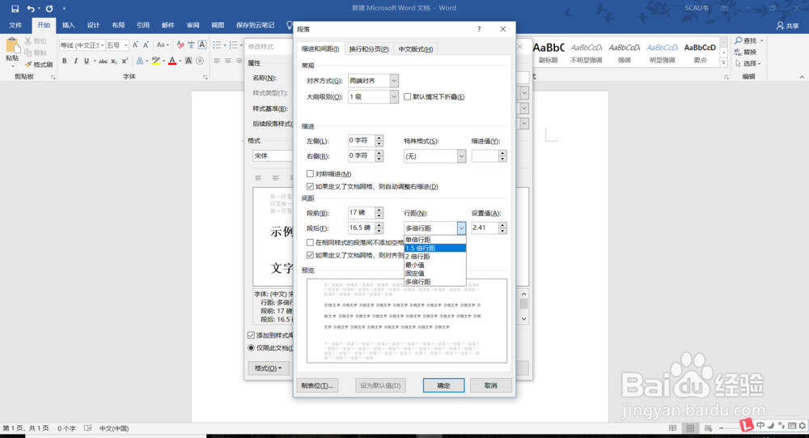Click the Decrease font size icon

pyautogui.click(x=146, y=45)
